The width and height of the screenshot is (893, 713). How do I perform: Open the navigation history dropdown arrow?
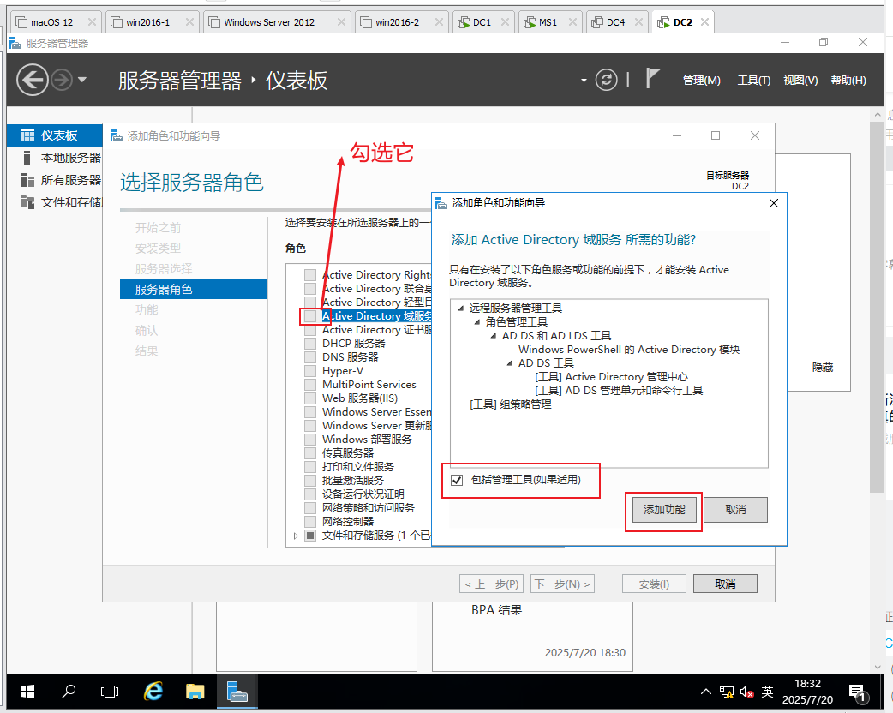[82, 80]
